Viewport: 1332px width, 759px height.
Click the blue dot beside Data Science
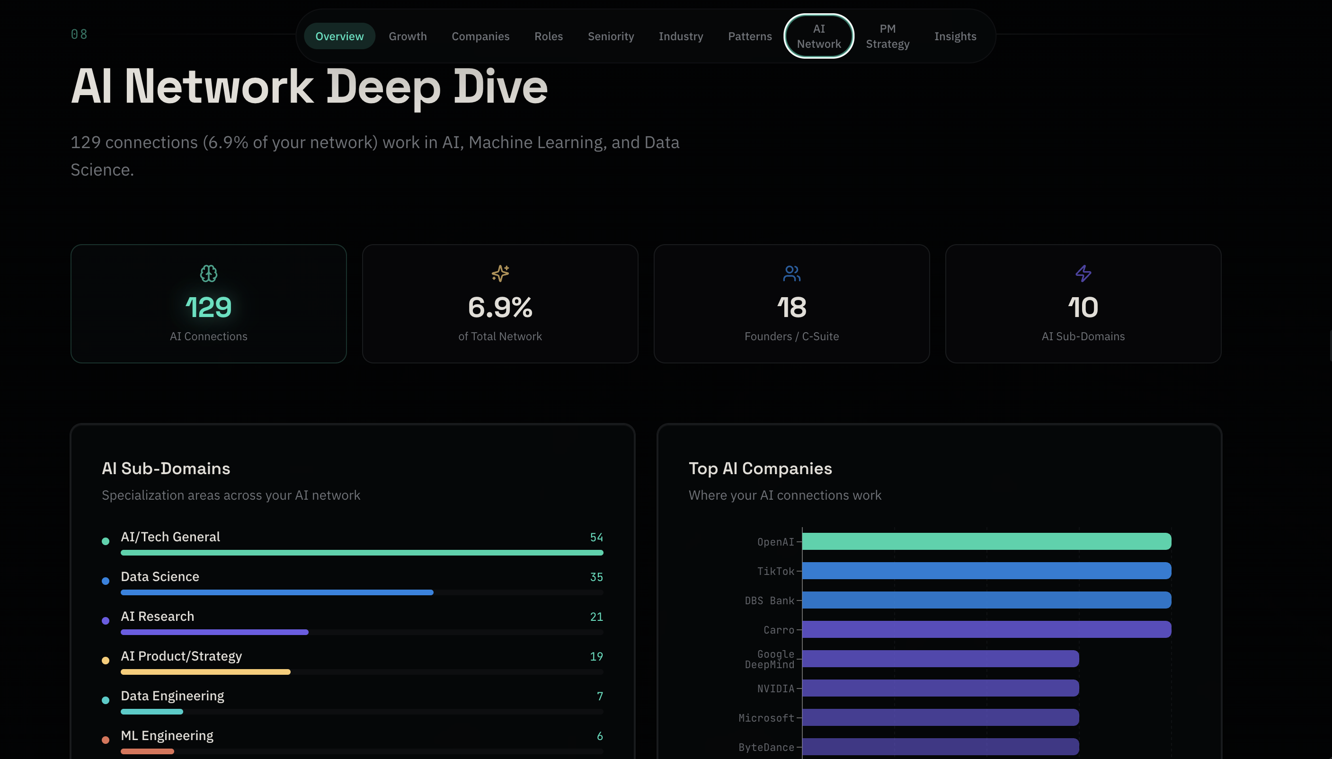[105, 581]
